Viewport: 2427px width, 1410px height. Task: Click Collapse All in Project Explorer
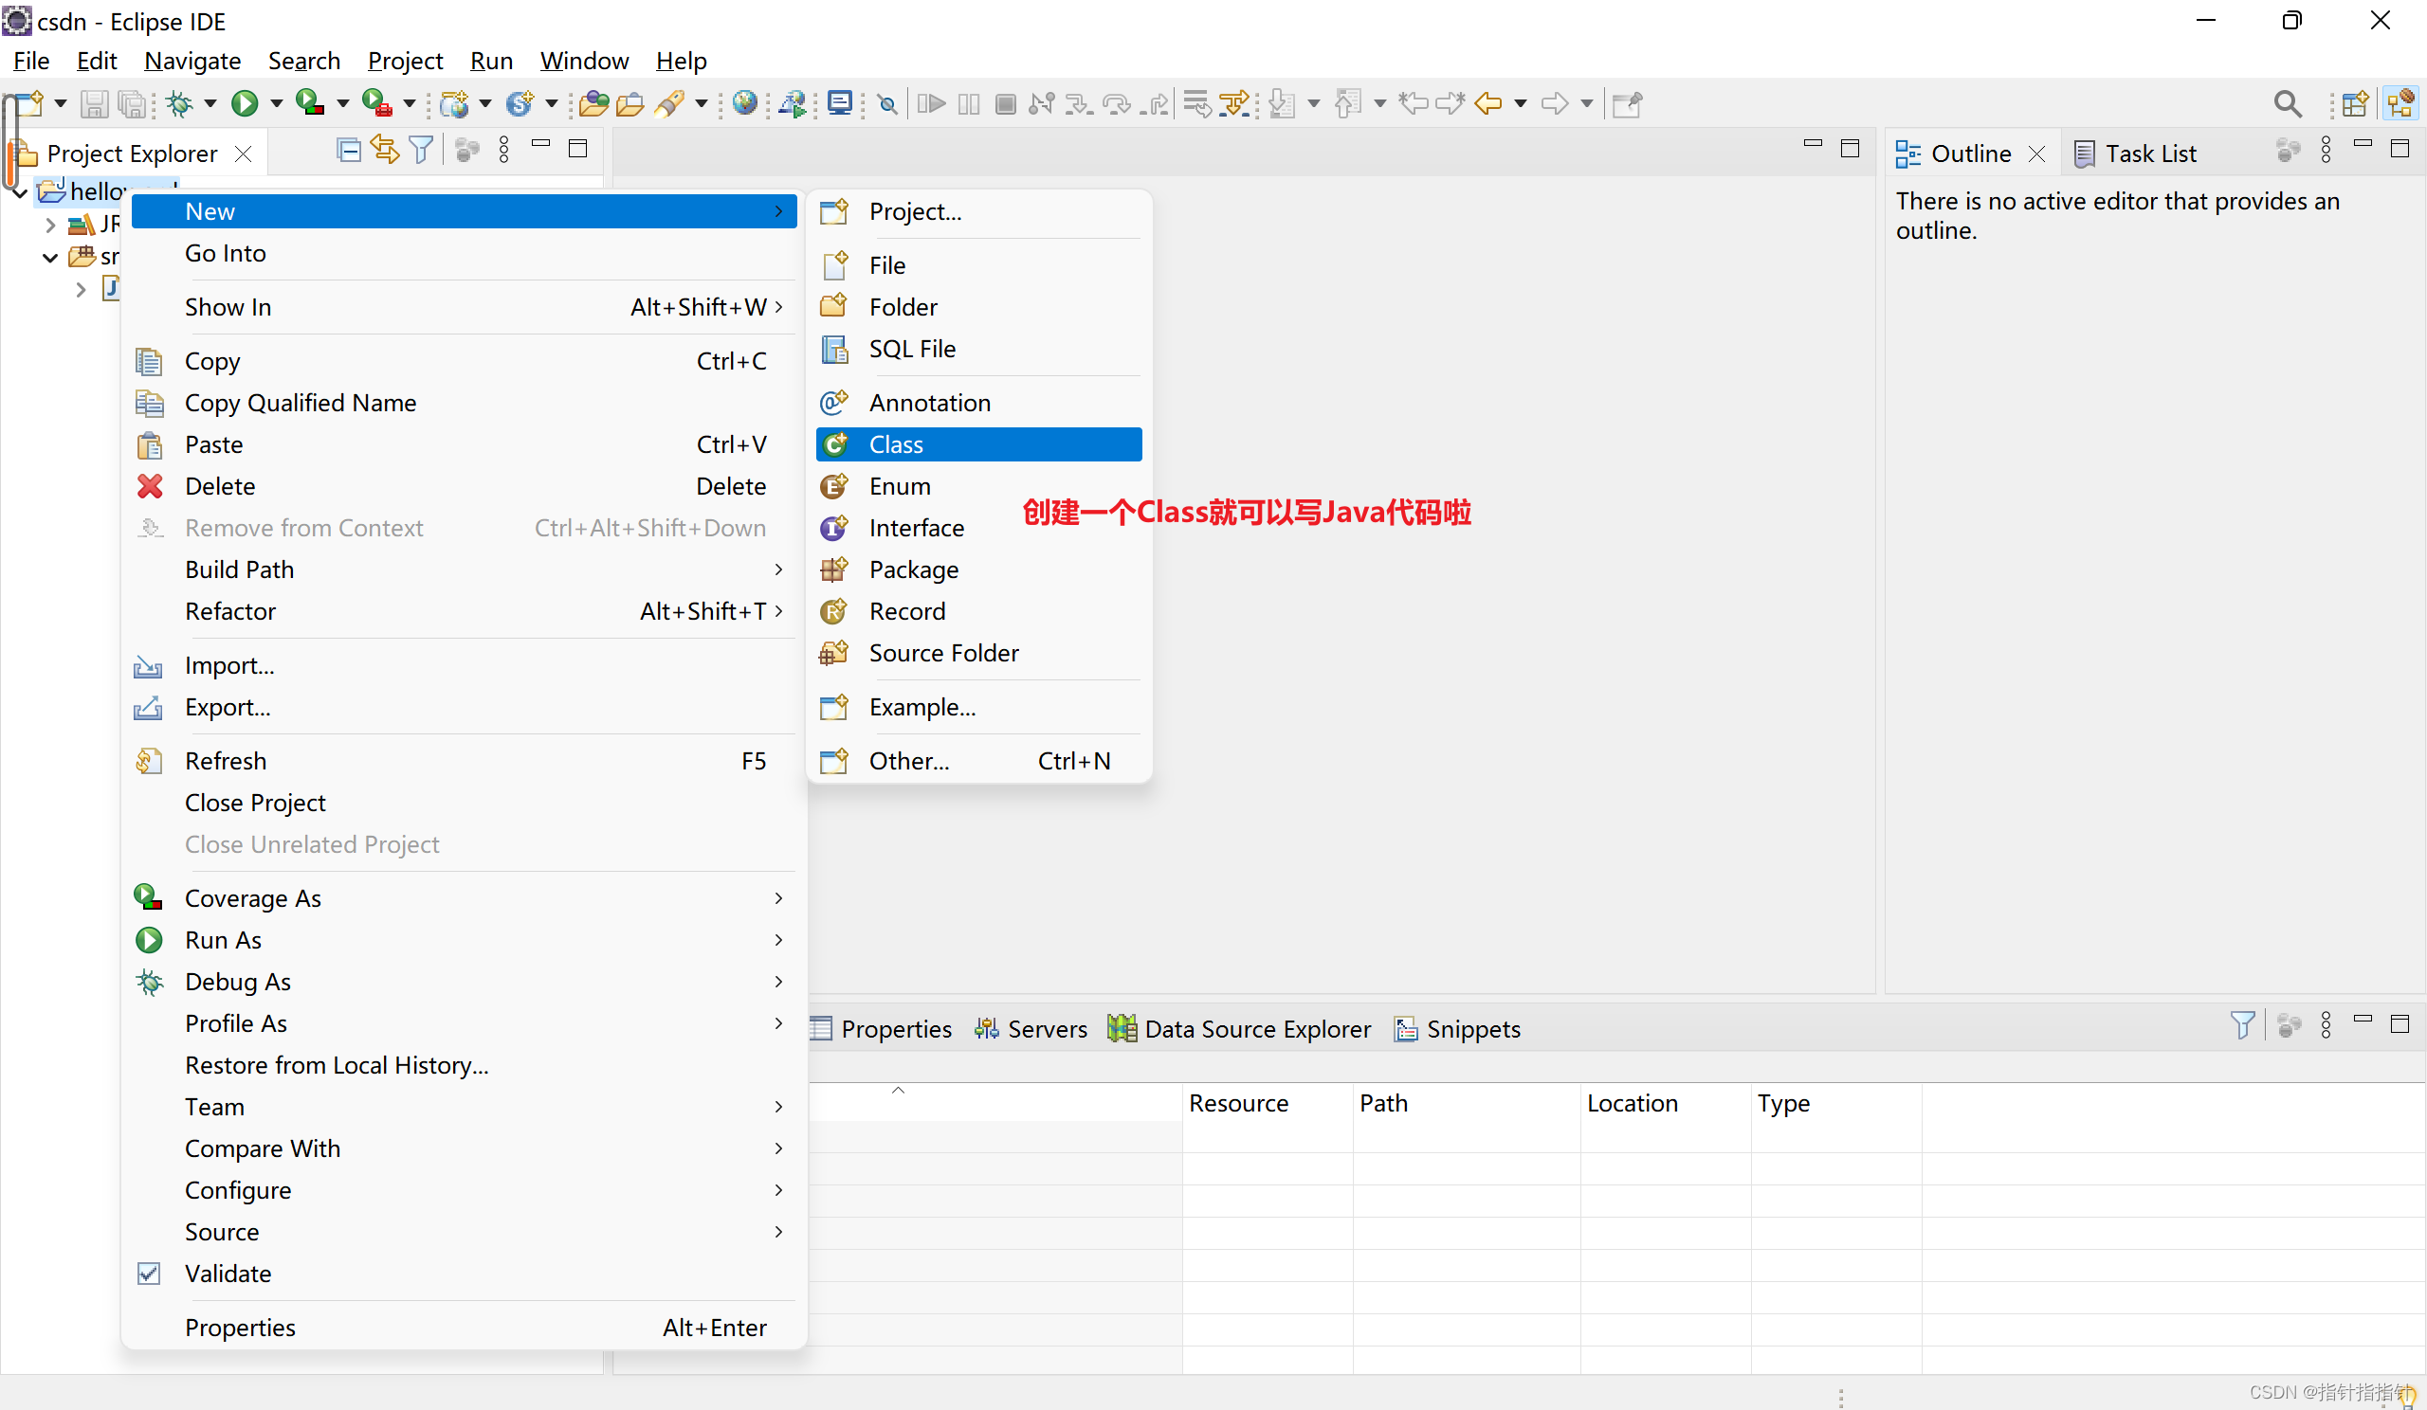coord(349,149)
